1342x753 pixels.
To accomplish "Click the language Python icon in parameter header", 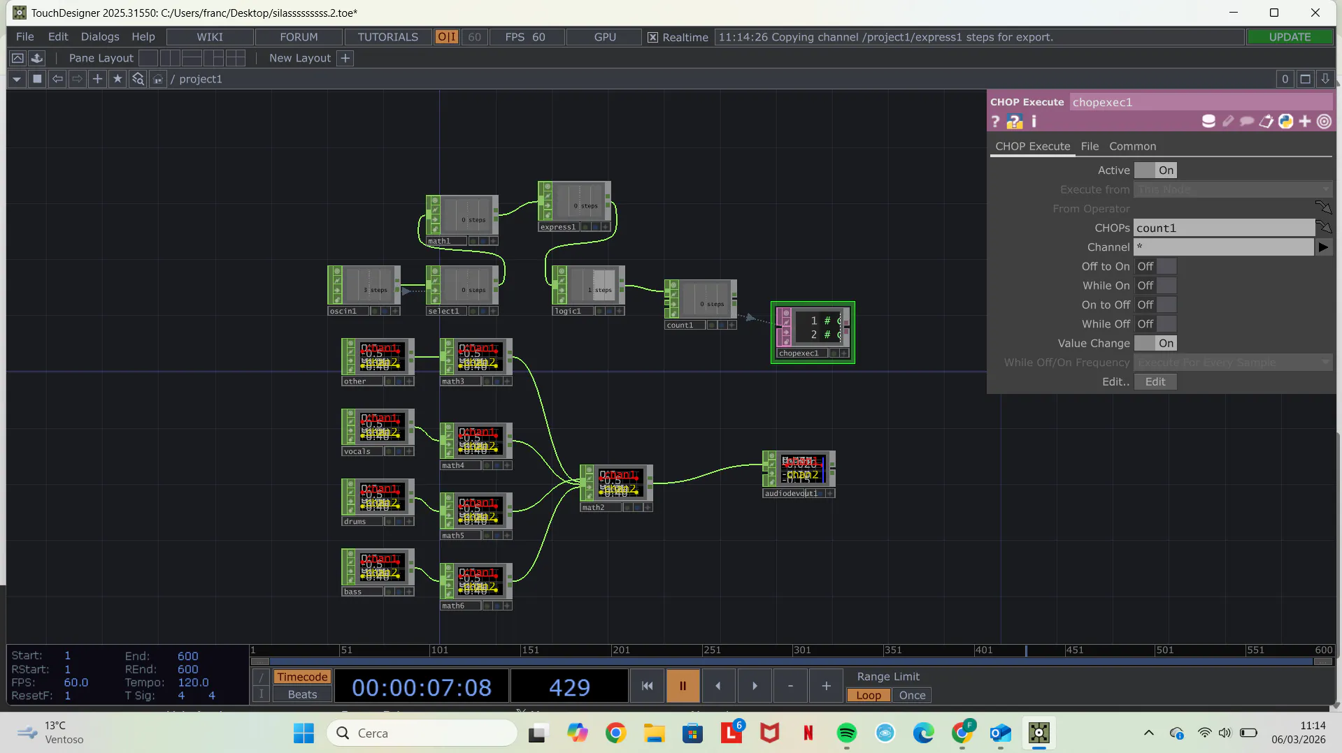I will [1285, 122].
